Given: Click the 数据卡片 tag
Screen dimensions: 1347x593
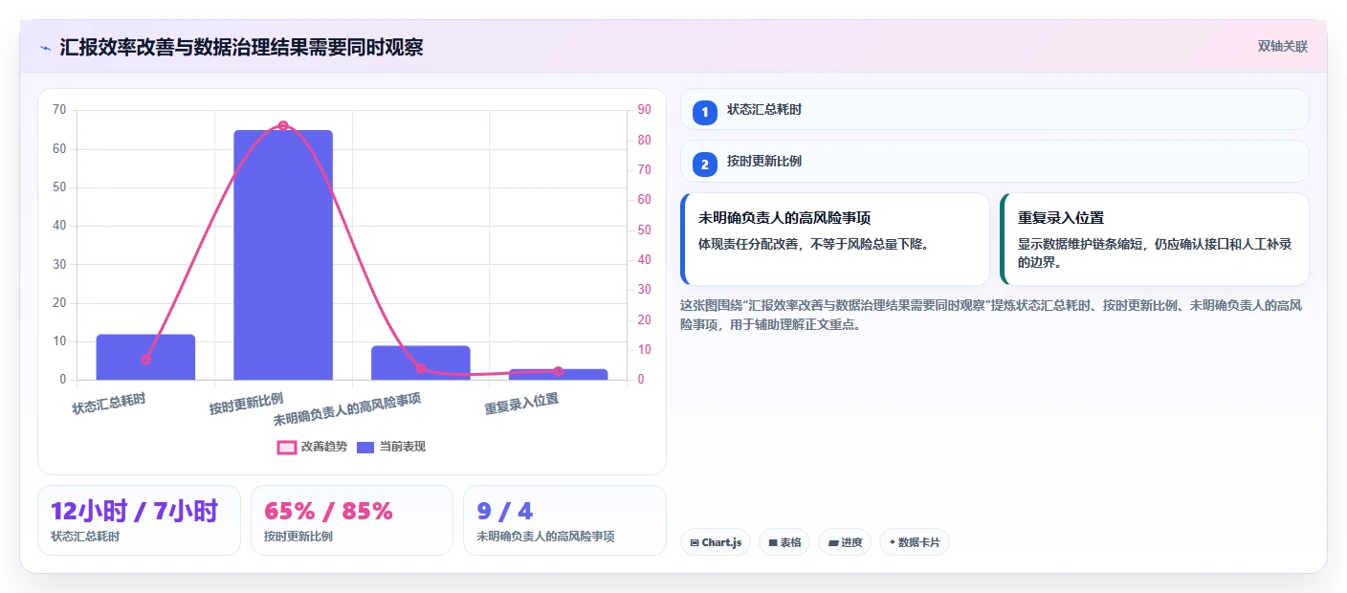Looking at the screenshot, I should point(914,542).
